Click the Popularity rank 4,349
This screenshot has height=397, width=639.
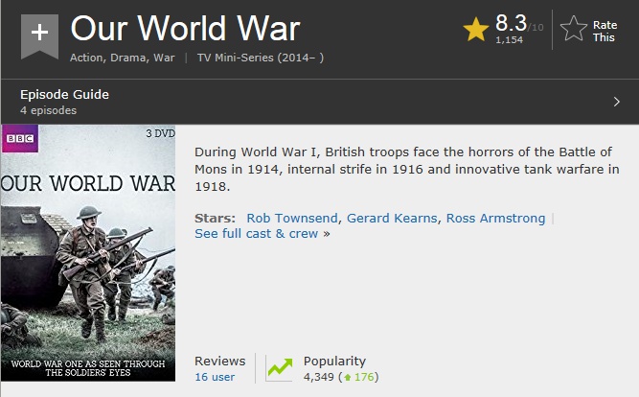pos(319,377)
